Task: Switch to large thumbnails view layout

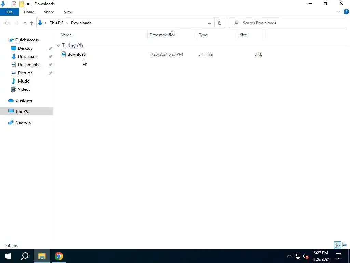Action: coord(345,245)
